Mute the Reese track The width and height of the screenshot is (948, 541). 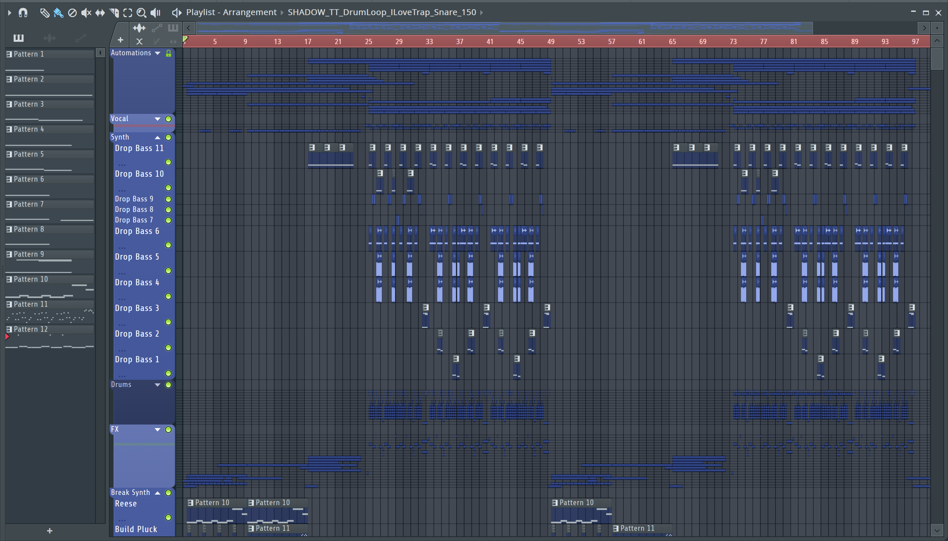pos(168,517)
